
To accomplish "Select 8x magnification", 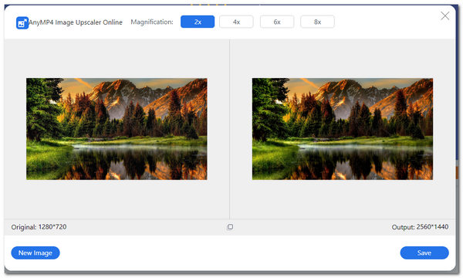I will [x=317, y=22].
